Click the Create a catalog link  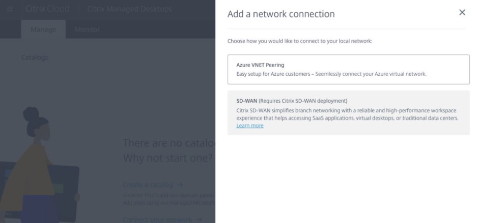click(152, 185)
